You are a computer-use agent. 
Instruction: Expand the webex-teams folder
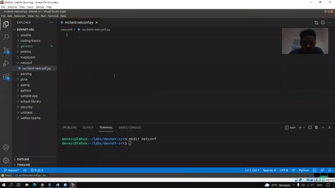tap(30, 118)
